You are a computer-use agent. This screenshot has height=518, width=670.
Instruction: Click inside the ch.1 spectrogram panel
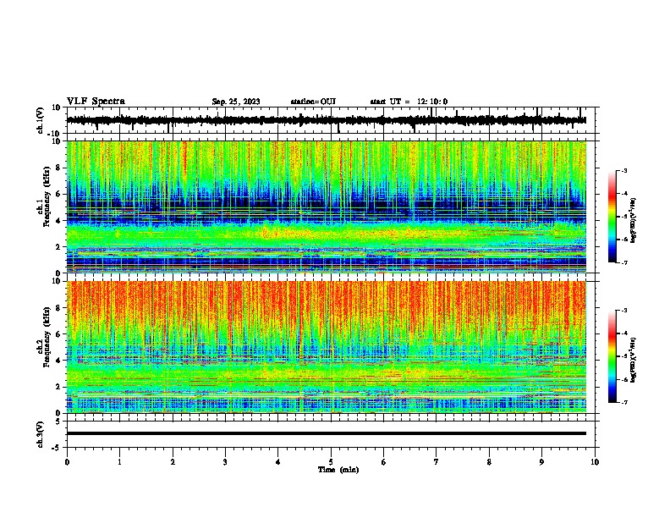[x=326, y=207]
